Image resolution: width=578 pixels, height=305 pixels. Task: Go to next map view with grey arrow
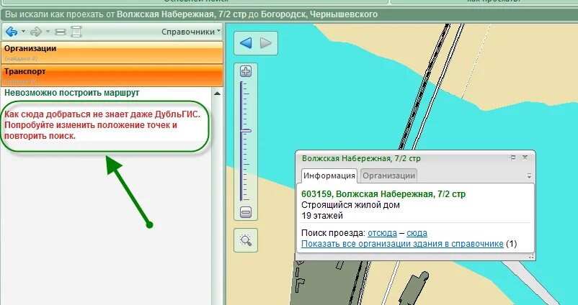(266, 43)
